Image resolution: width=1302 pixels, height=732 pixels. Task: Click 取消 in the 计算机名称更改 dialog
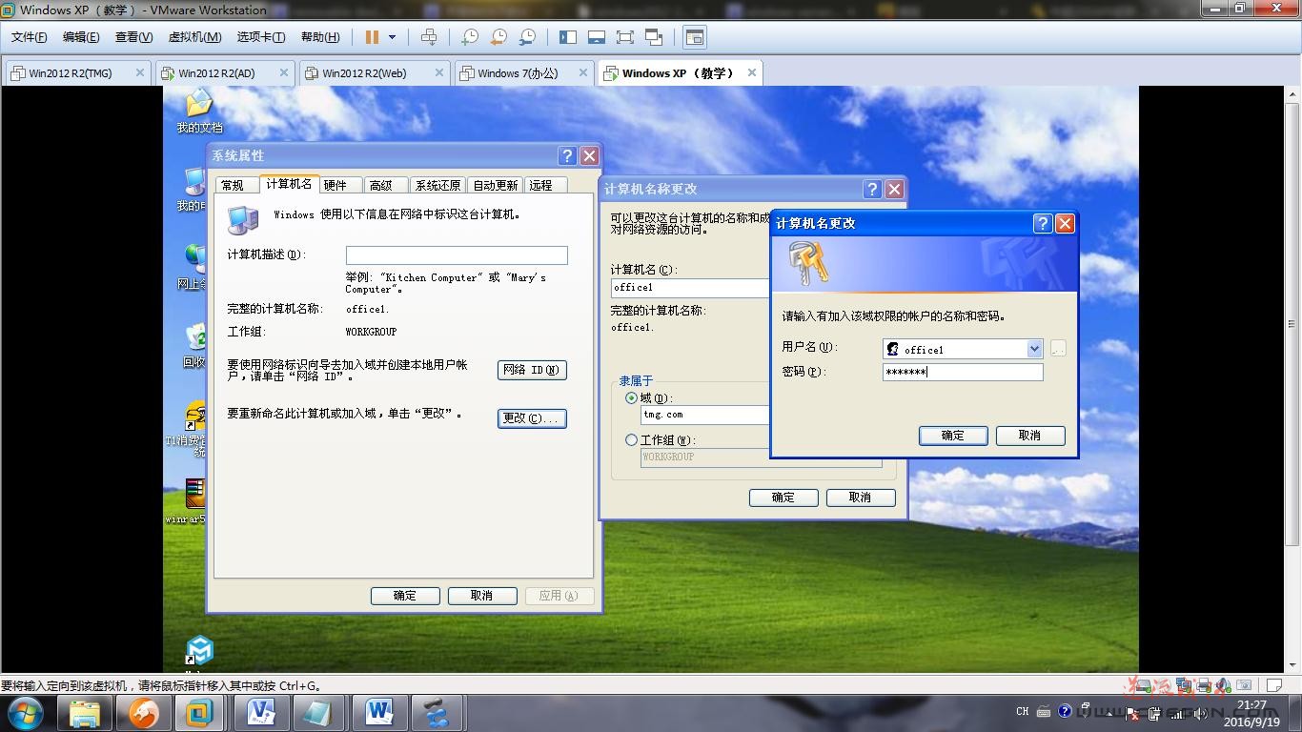[861, 498]
